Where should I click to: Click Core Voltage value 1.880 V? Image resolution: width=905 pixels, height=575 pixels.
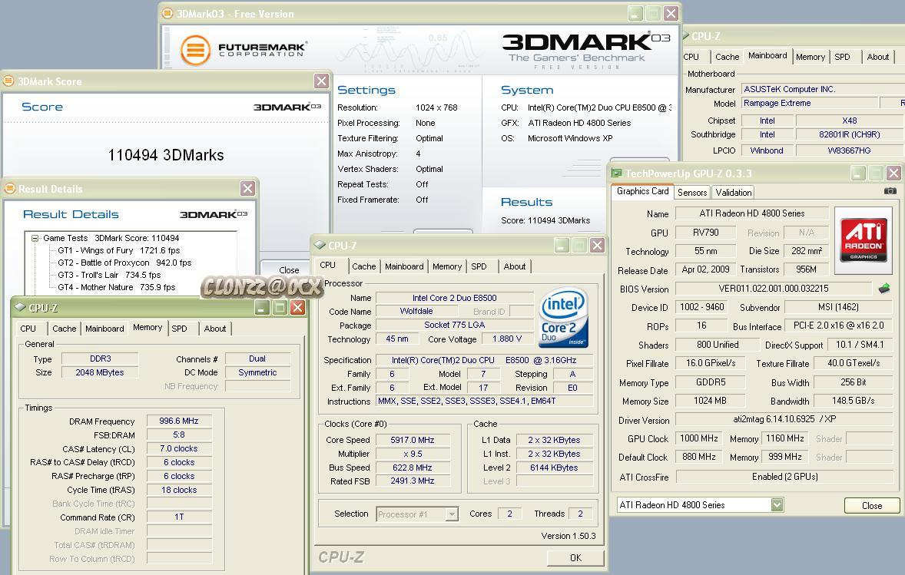[507, 339]
